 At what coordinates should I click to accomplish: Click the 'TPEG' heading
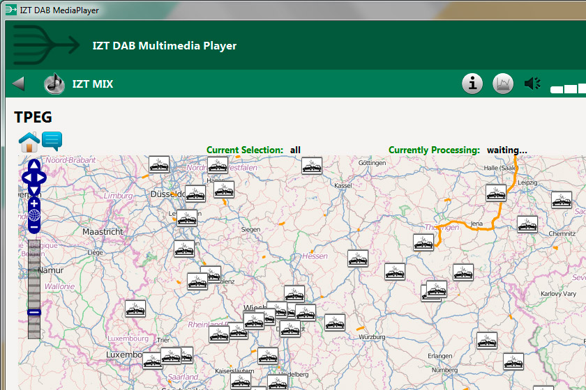click(33, 117)
